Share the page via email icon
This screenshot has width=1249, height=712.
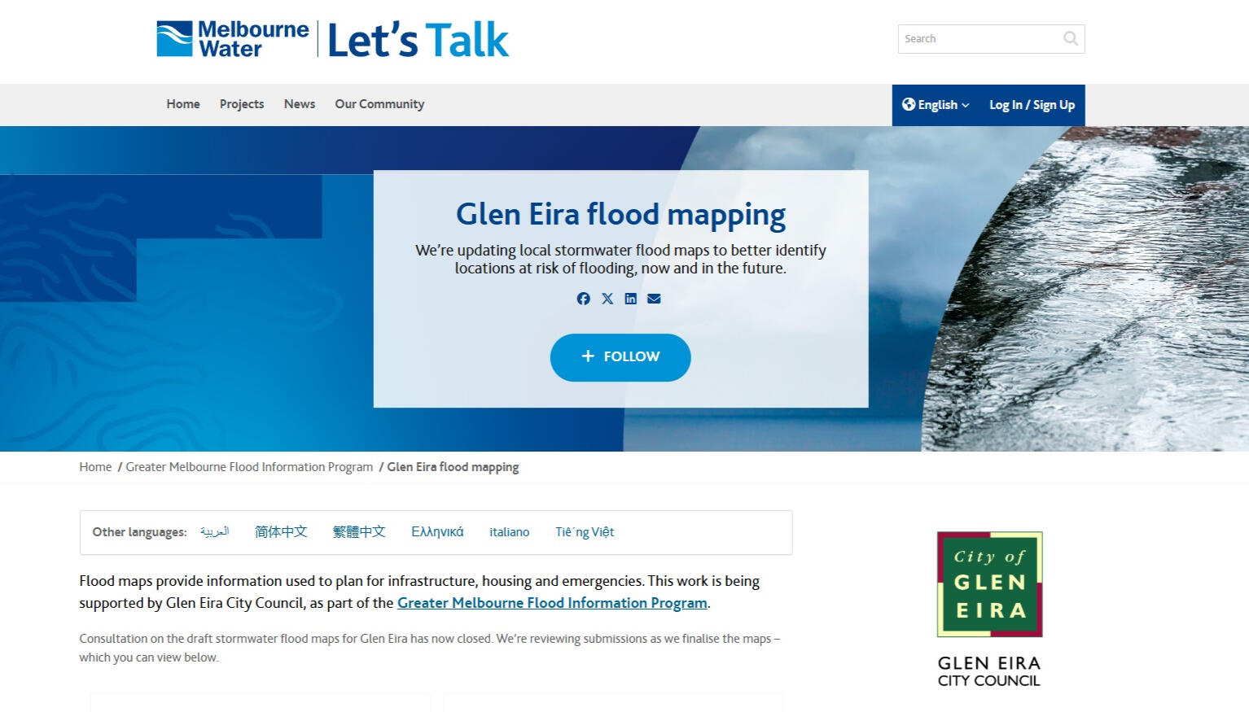[x=654, y=299]
